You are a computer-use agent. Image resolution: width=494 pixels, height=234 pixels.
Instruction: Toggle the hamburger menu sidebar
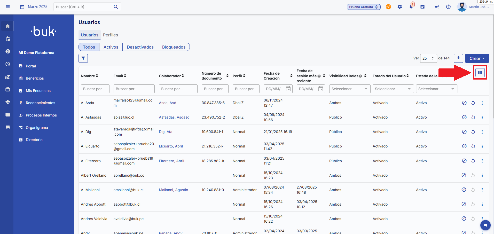[8, 7]
